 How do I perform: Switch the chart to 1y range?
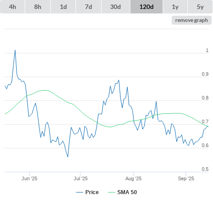175,7
